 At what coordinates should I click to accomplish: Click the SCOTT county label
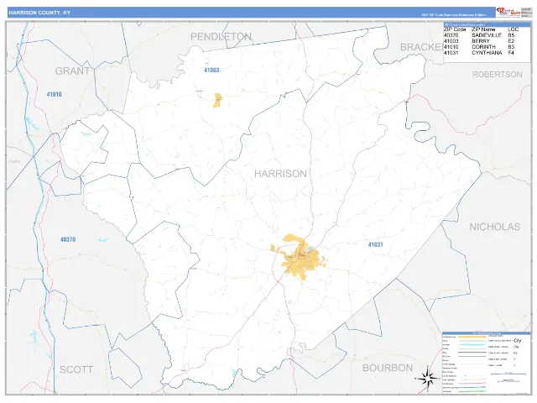pos(76,369)
